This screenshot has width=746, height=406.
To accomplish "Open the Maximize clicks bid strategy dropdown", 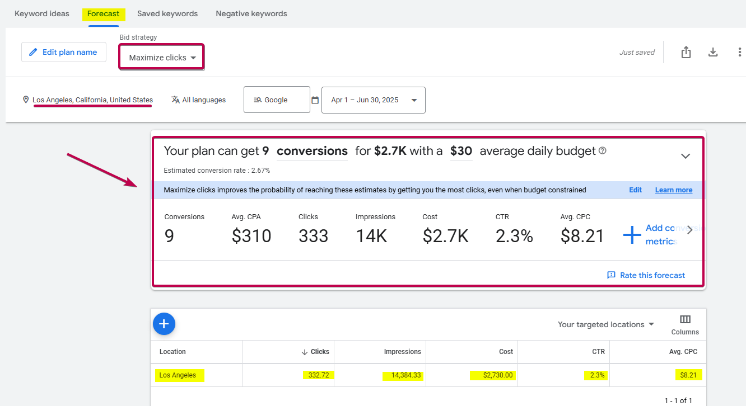I will (x=162, y=58).
